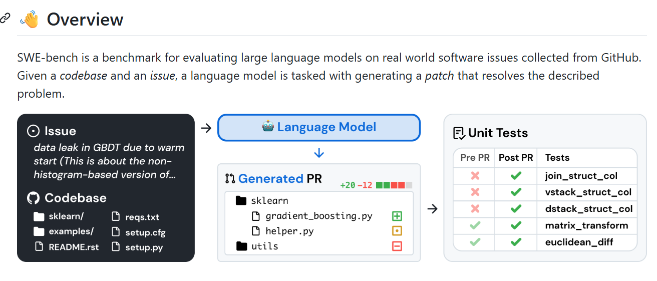Click the reqs.txt file name
The height and width of the screenshot is (281, 657).
[142, 217]
